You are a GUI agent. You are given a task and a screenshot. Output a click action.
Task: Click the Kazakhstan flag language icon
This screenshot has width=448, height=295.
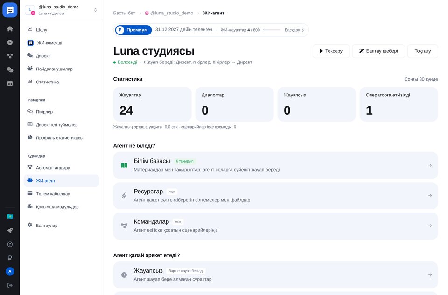10,217
